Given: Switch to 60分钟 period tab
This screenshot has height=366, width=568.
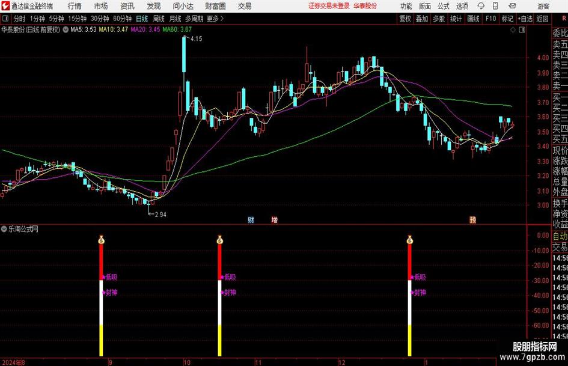Looking at the screenshot, I should [122, 19].
